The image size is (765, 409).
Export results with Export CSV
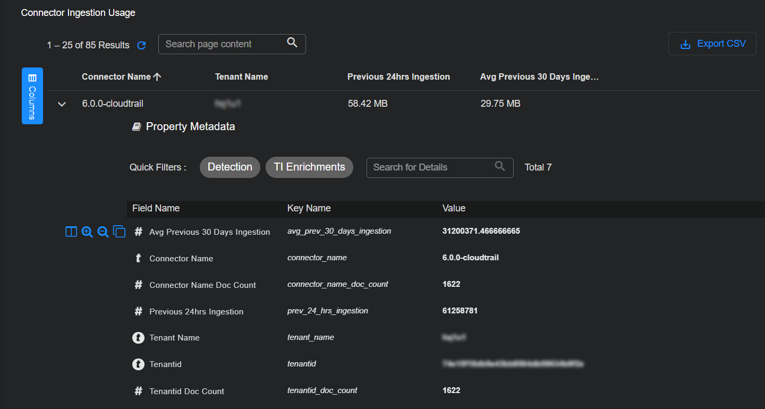(712, 44)
